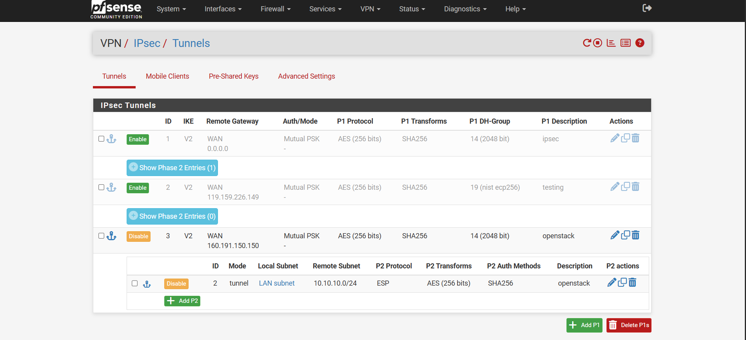746x340 pixels.
Task: Delete the openstack phase 2 entry
Action: (x=632, y=282)
